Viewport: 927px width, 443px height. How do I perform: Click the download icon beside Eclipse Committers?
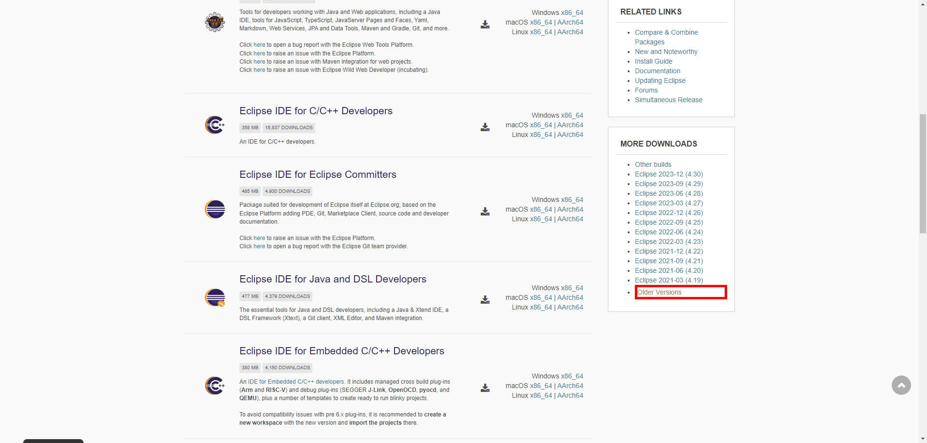tap(485, 212)
